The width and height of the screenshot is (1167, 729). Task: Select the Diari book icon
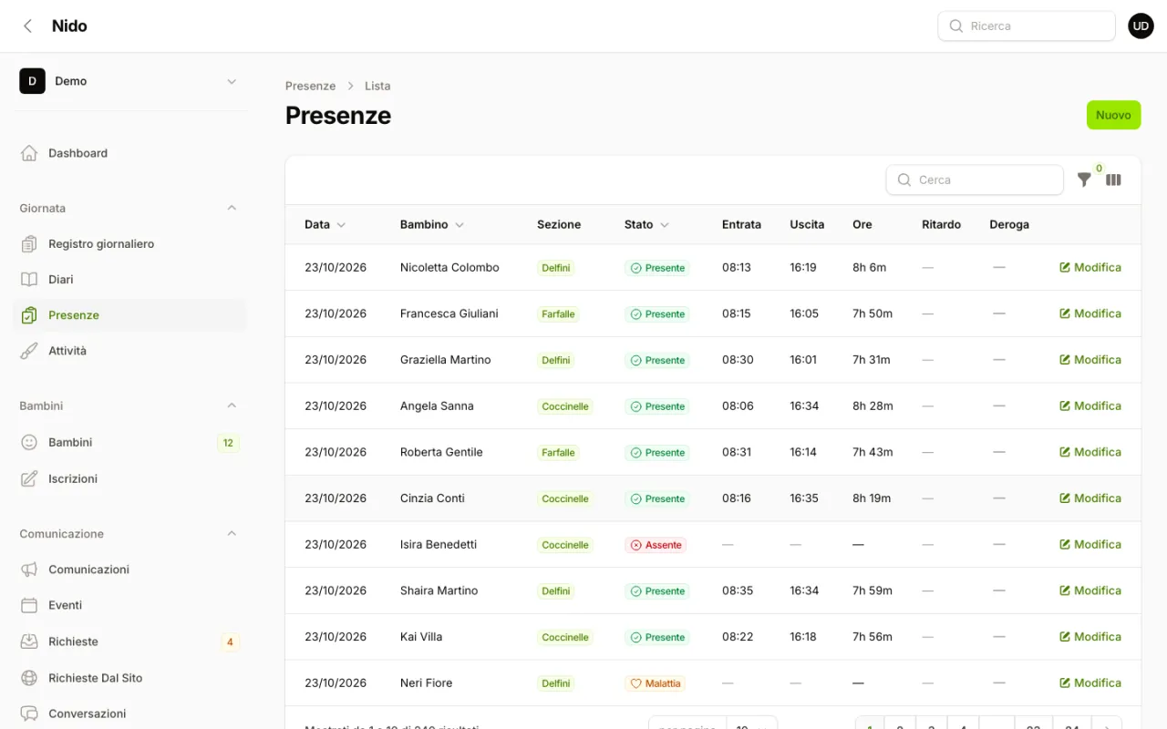tap(29, 280)
